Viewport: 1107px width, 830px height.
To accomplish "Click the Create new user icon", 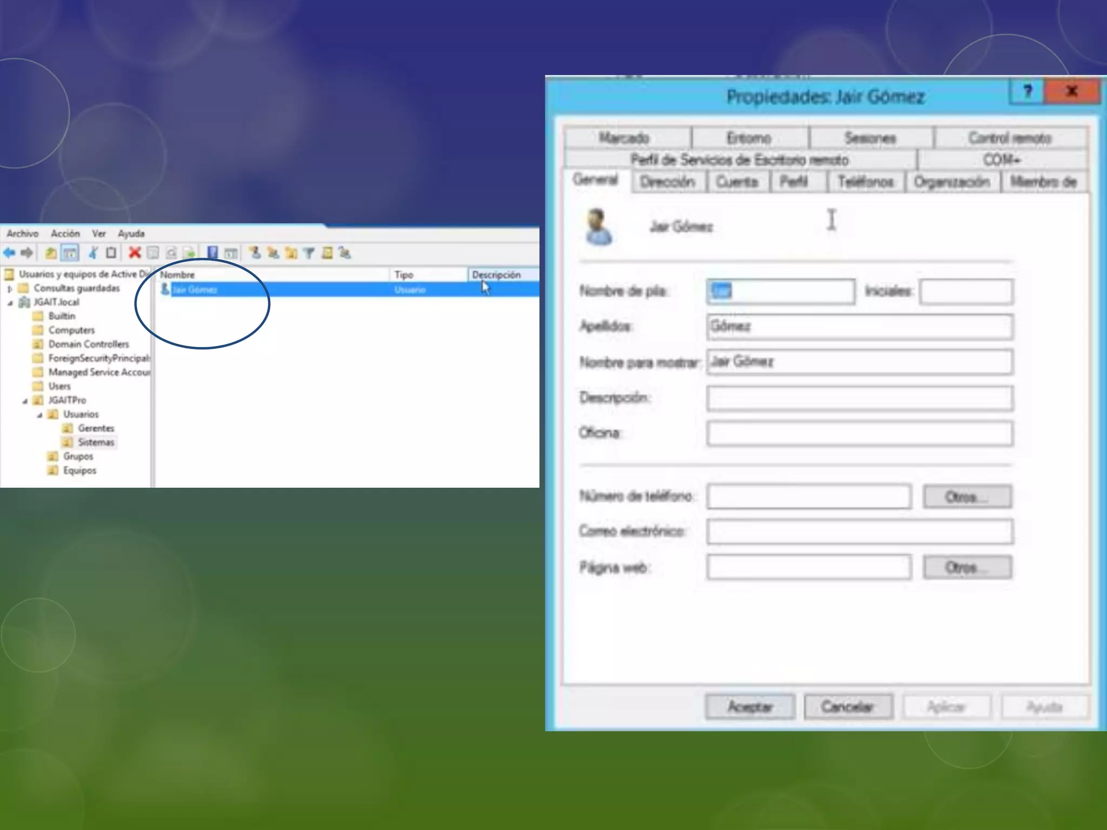I will click(x=255, y=253).
